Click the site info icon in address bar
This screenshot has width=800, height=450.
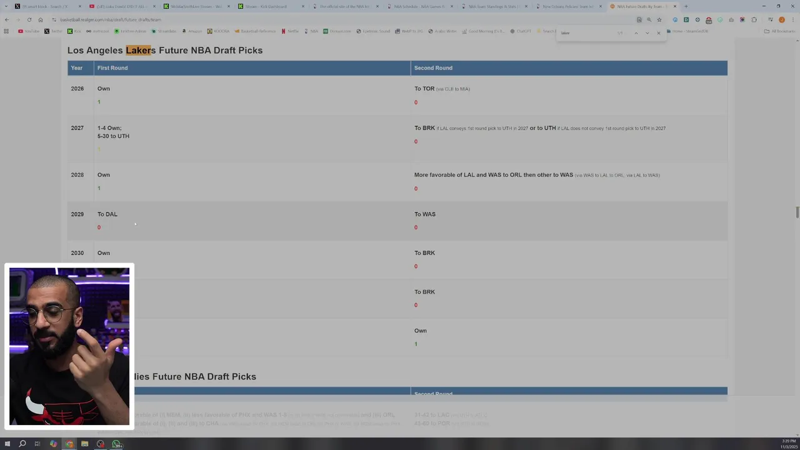point(54,19)
